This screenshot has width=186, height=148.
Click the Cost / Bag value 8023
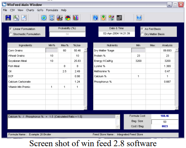coord(165,126)
